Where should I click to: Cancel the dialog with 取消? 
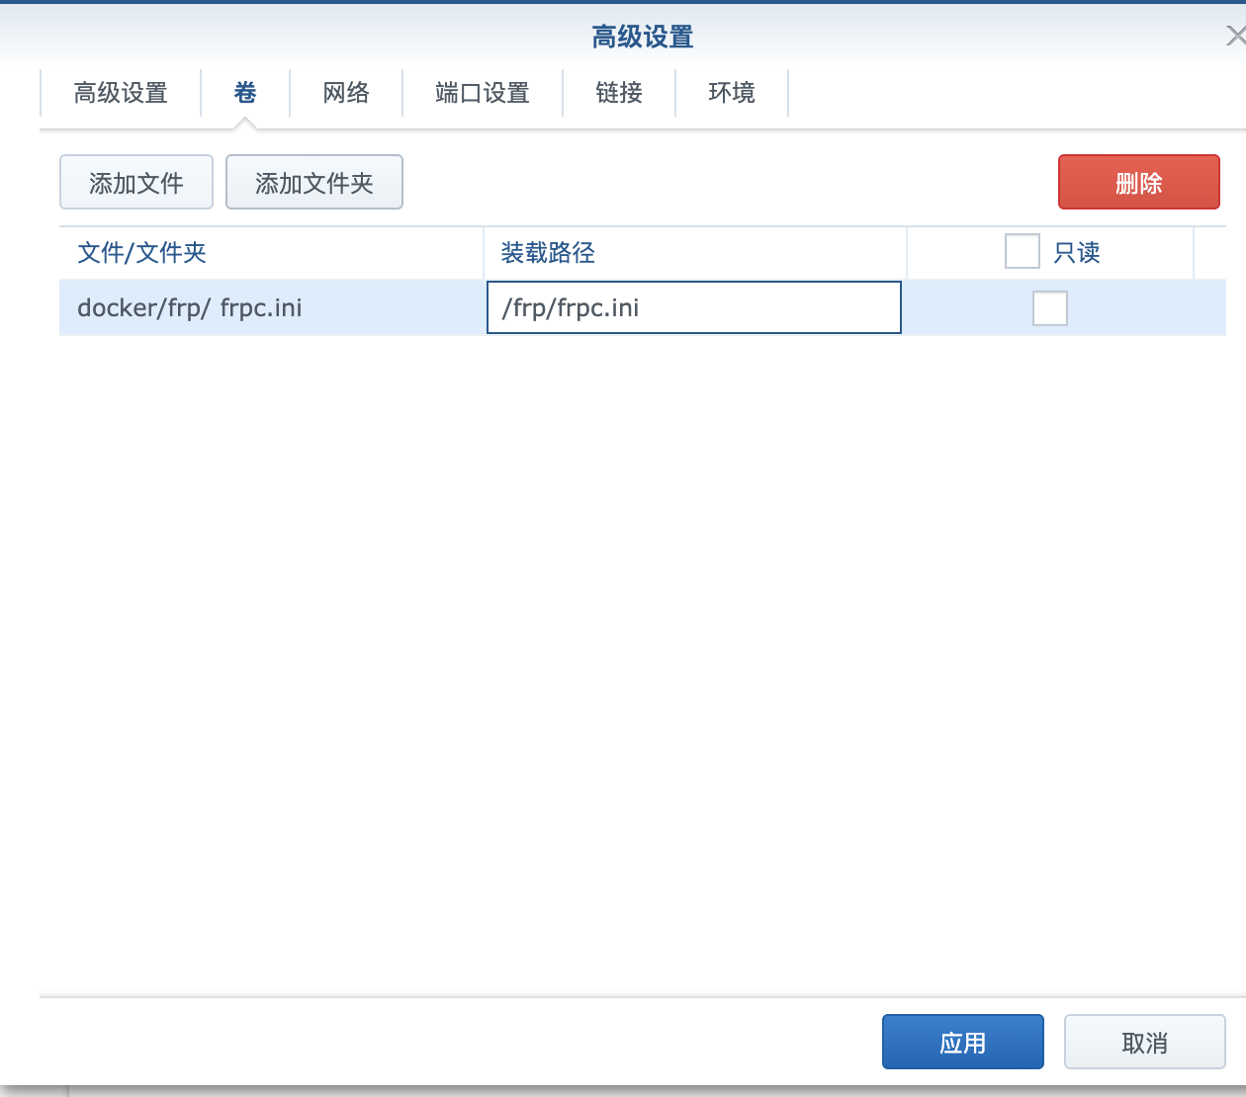pos(1145,1042)
